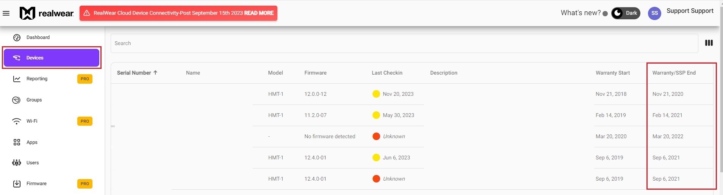This screenshot has width=723, height=195.
Task: Open the hamburger navigation menu
Action: point(6,13)
